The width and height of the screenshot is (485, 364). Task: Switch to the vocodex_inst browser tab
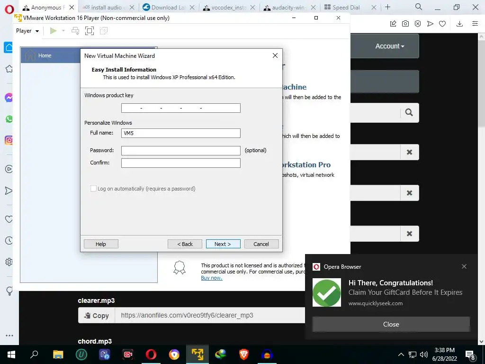click(x=229, y=8)
